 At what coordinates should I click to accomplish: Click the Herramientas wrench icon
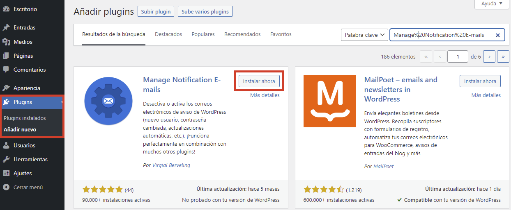coord(6,159)
